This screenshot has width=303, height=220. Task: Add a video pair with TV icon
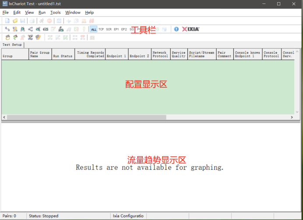[x=23, y=29]
